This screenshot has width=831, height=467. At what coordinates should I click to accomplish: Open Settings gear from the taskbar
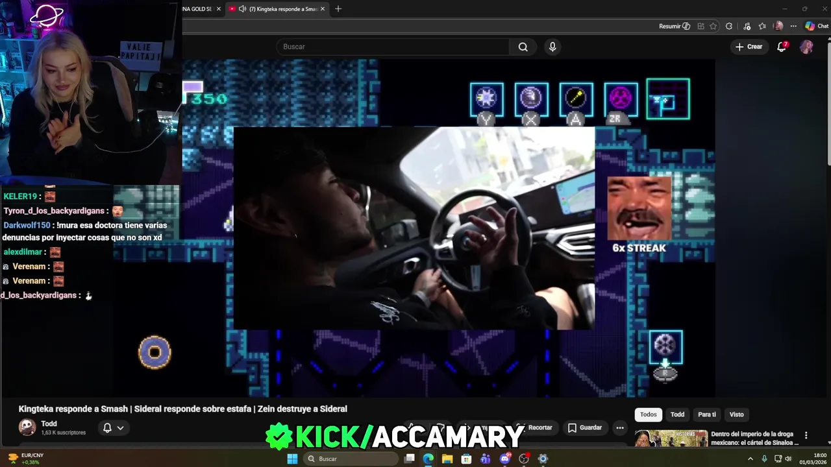543,459
